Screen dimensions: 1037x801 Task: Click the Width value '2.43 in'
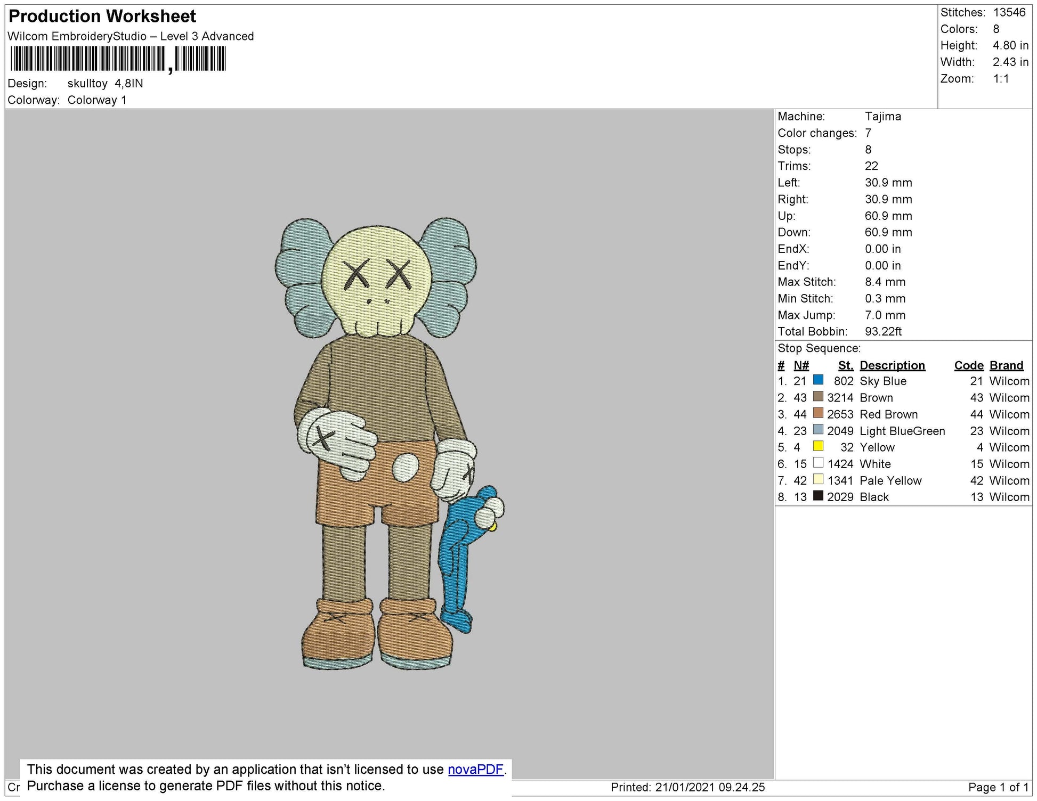(1010, 62)
